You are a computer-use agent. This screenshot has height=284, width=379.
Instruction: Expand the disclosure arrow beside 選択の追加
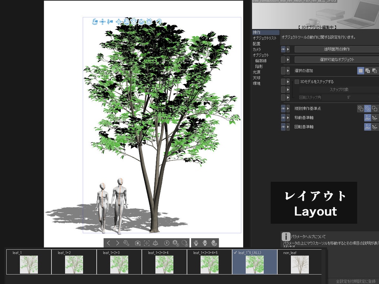coord(288,71)
